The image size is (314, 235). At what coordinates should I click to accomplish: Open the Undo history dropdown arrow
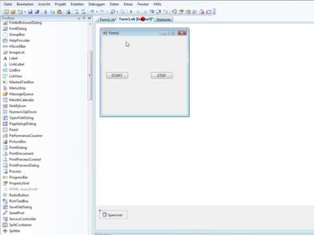click(x=97, y=12)
